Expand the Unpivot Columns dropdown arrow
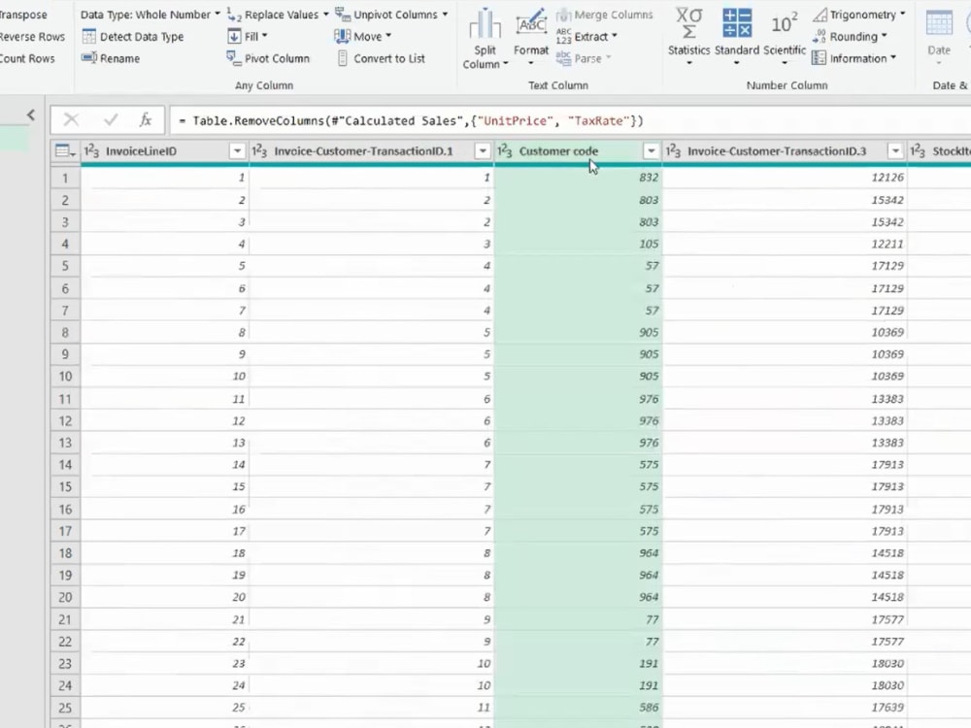This screenshot has height=728, width=971. (x=445, y=15)
